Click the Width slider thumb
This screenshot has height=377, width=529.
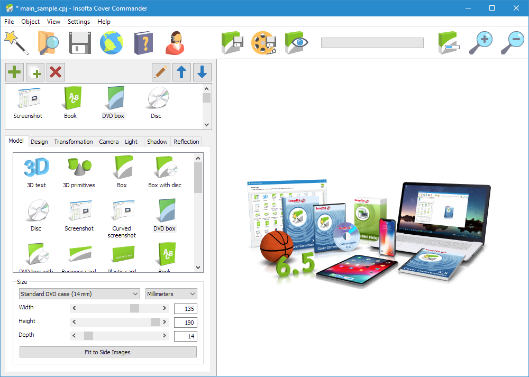134,308
